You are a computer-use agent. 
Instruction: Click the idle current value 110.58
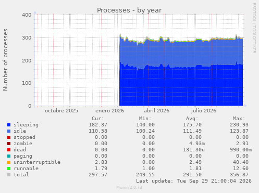[98, 131]
